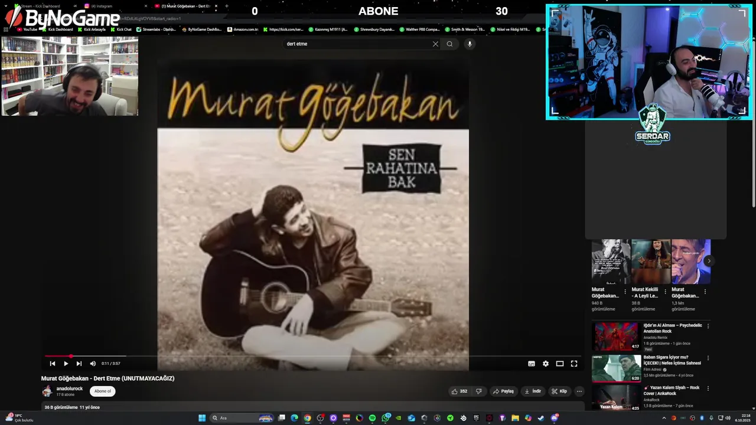Open the Amazon.com.tr bookmark
The height and width of the screenshot is (425, 756).
tap(243, 29)
